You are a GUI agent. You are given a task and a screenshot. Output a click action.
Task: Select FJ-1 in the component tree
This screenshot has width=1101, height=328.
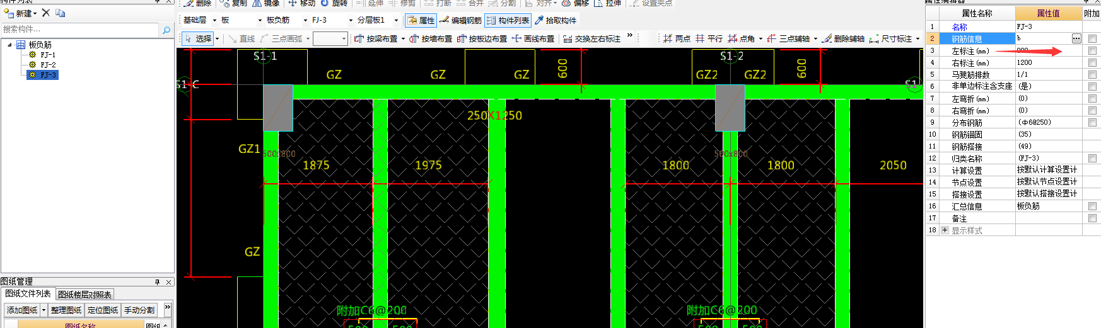coord(48,55)
